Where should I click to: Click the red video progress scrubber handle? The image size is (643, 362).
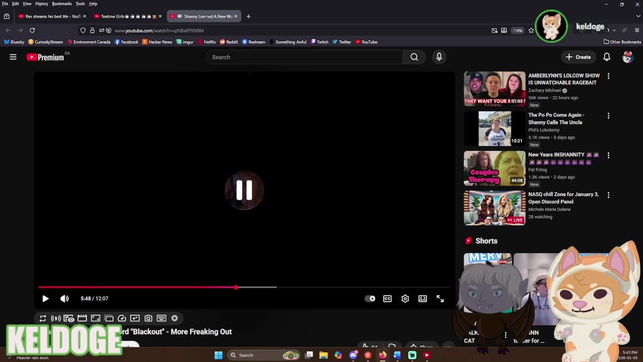236,287
